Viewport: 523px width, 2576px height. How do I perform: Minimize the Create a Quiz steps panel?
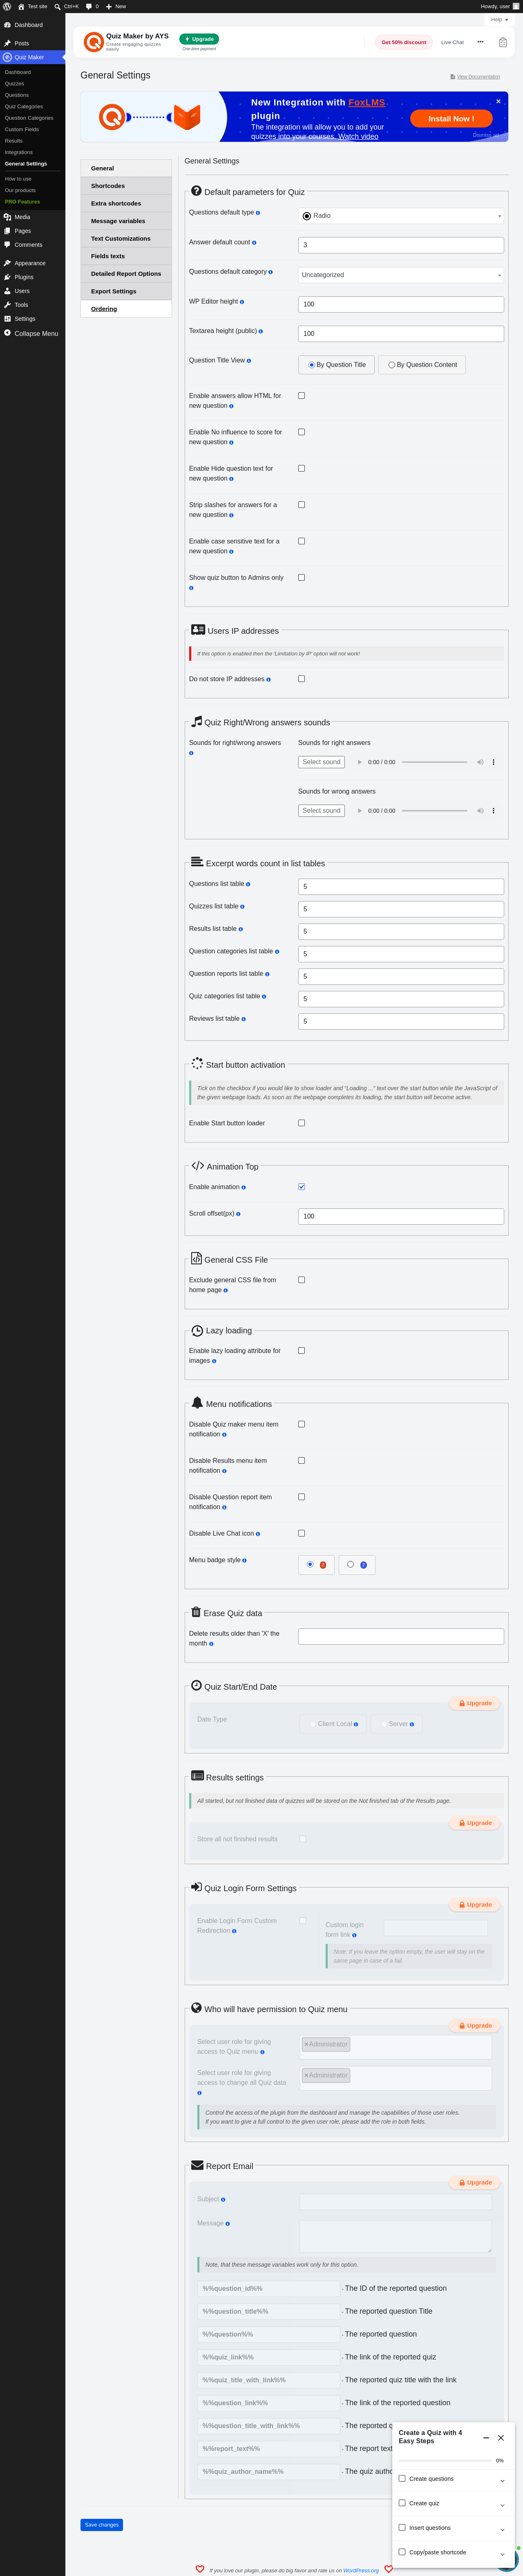click(486, 2437)
